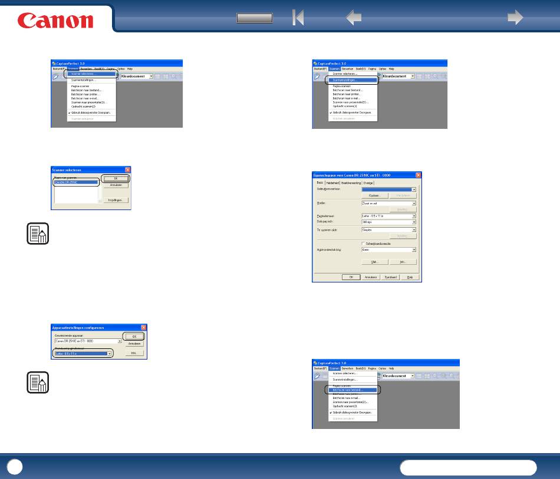Click OK in the Eigenschappen dialog
The image size is (560, 479).
(x=351, y=277)
